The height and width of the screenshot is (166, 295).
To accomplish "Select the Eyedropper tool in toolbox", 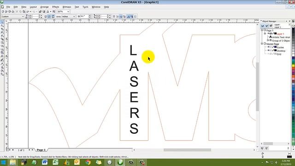I will 2,64.
